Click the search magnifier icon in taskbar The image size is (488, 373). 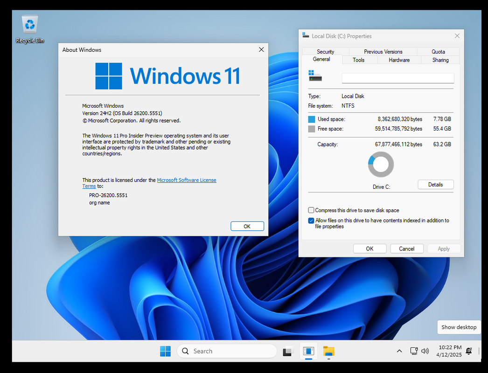(x=185, y=351)
